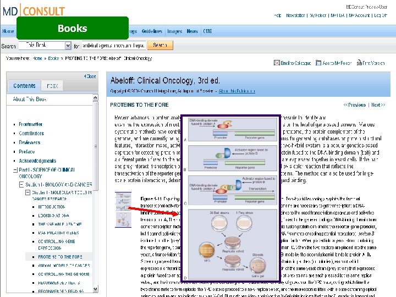Click the Home breadcrumb link
Screen dimensions: 396x297
(x=37, y=58)
